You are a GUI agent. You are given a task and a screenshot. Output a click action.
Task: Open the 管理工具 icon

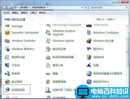coord(48,65)
